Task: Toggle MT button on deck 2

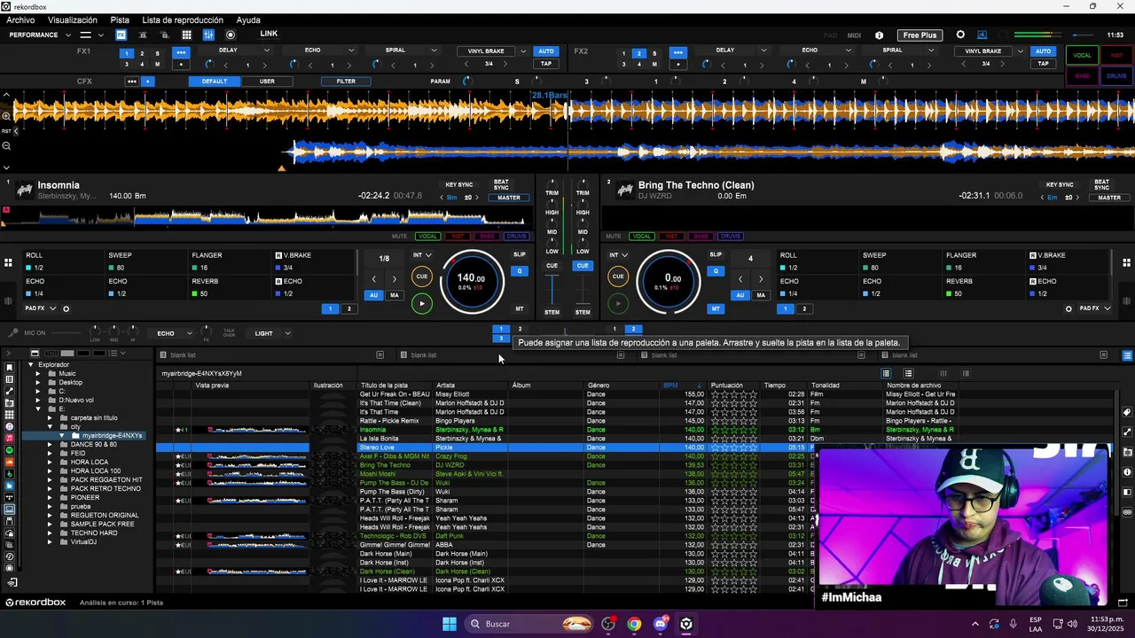Action: [716, 309]
